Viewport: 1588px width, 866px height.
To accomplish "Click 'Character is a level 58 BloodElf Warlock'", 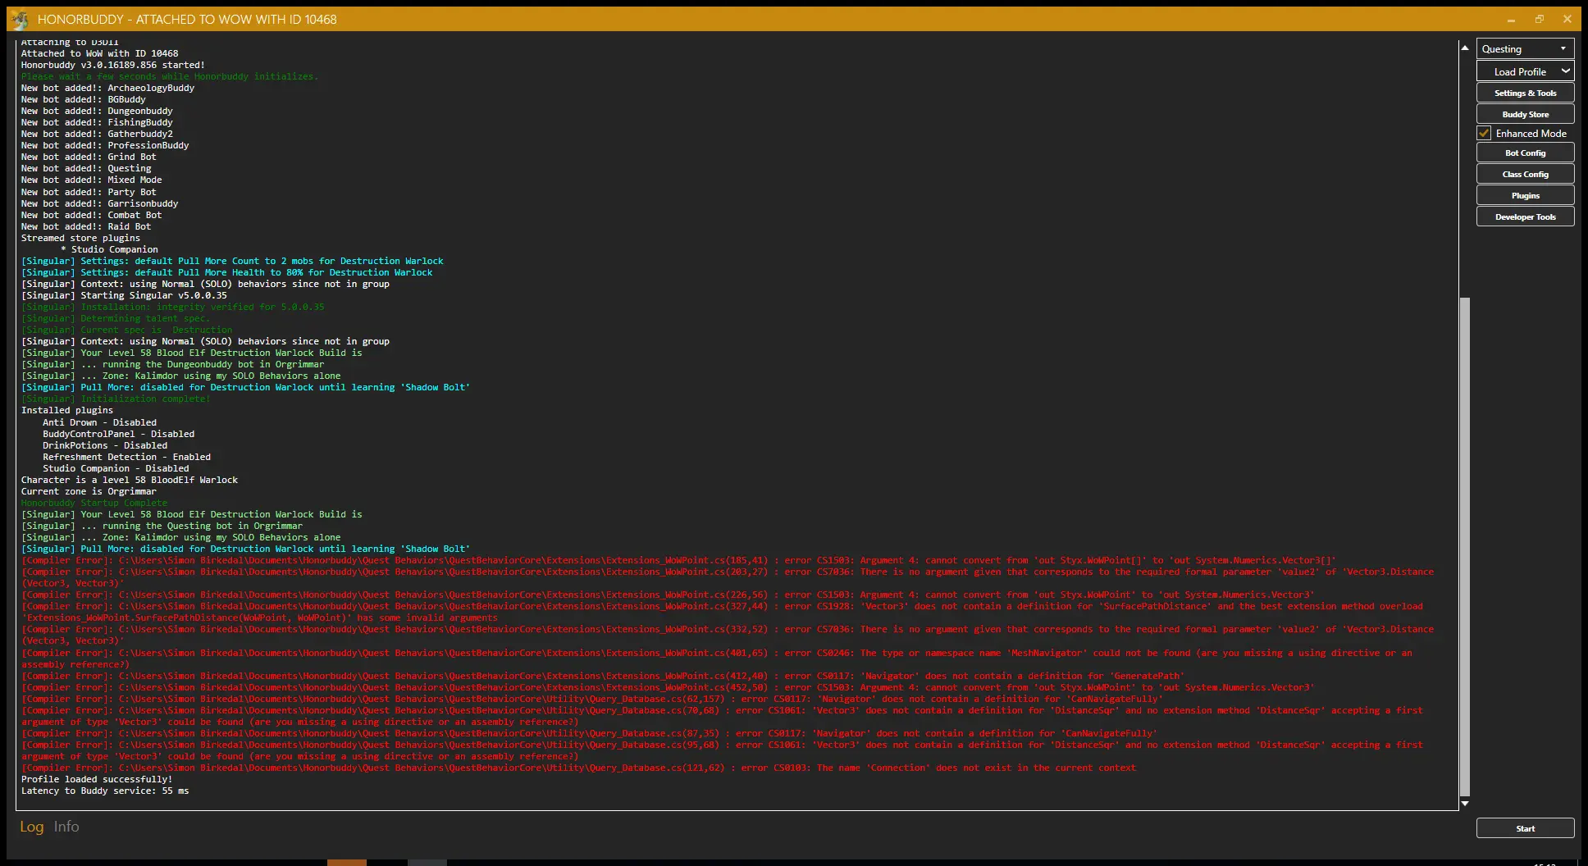I will [130, 480].
